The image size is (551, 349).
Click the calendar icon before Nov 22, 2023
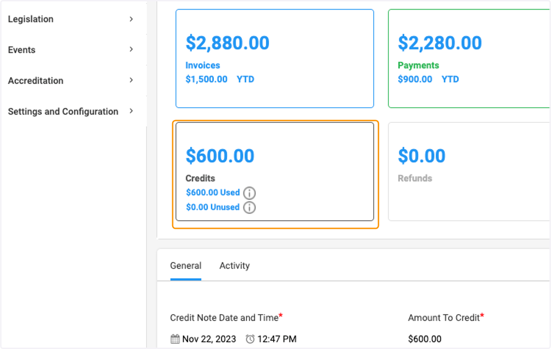click(x=175, y=339)
